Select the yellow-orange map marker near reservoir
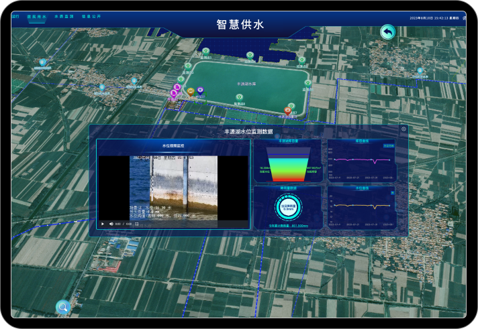This screenshot has height=329, width=478. (x=191, y=91)
